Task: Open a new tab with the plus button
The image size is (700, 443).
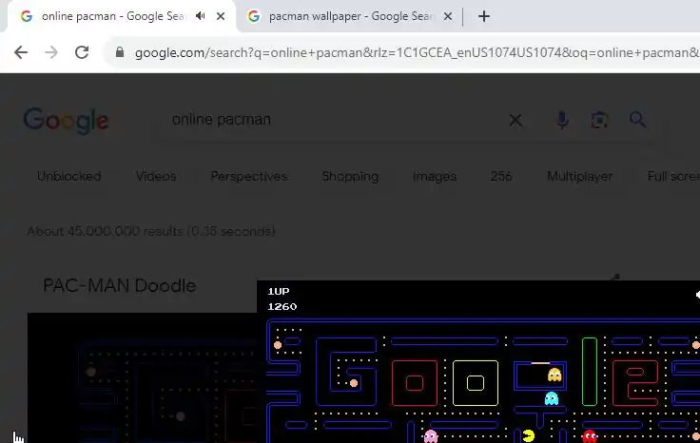Action: click(484, 16)
